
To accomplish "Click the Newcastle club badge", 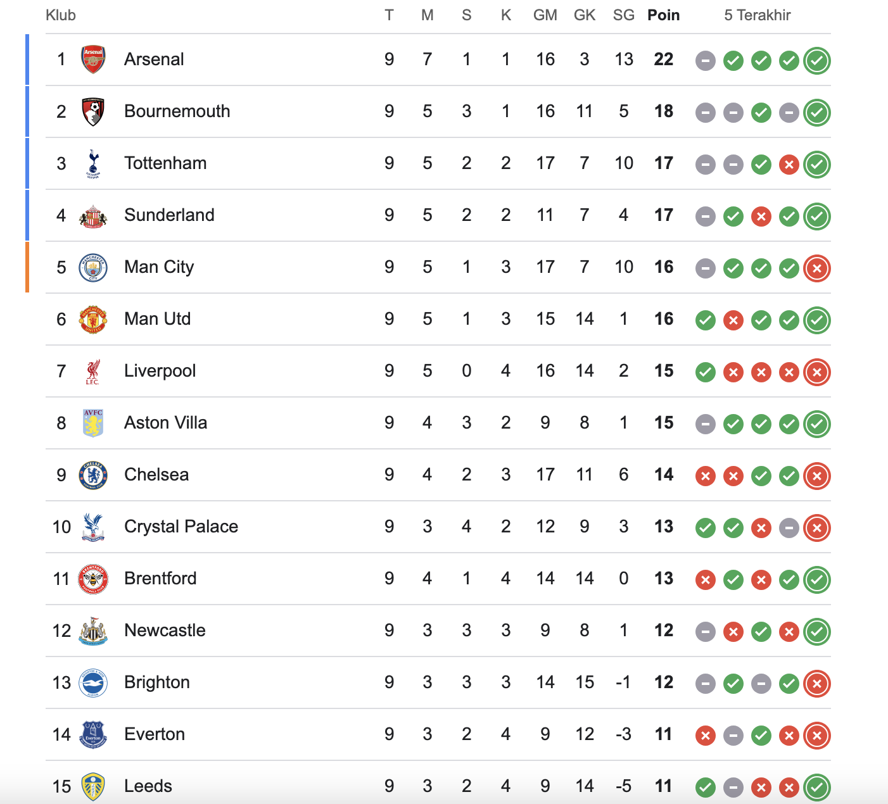I will pyautogui.click(x=92, y=630).
